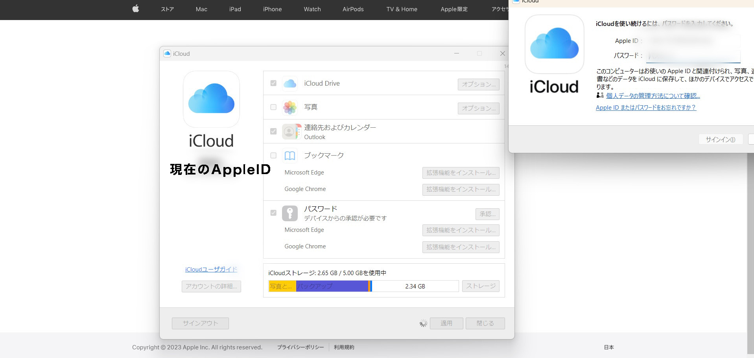This screenshot has height=358, width=754.
Task: Click the large iCloud logo in the settings window
Action: 211,99
